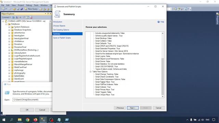Open the View menu
Viewport: 219px width, 123px height.
click(14, 5)
